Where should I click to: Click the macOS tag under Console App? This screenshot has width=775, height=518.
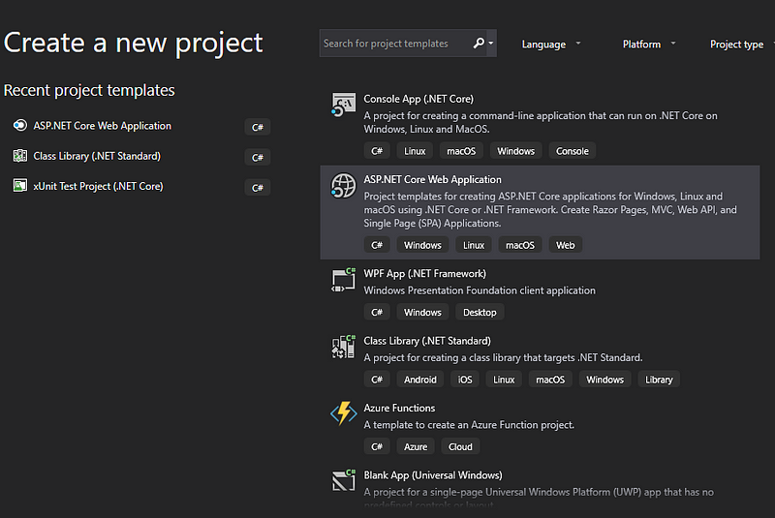click(x=461, y=151)
